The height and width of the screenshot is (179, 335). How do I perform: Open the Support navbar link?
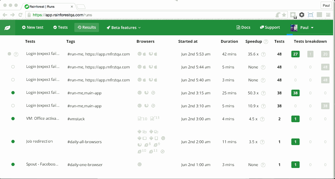(270, 27)
